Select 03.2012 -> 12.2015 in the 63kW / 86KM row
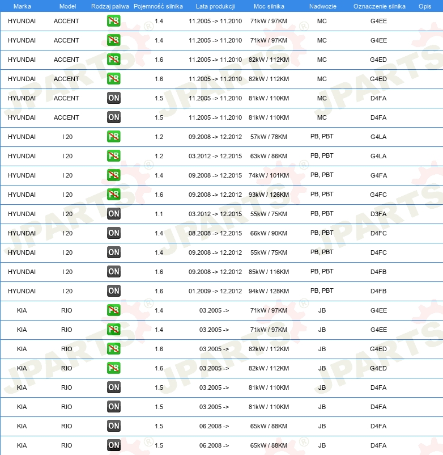This screenshot has height=455, width=443. pyautogui.click(x=215, y=156)
